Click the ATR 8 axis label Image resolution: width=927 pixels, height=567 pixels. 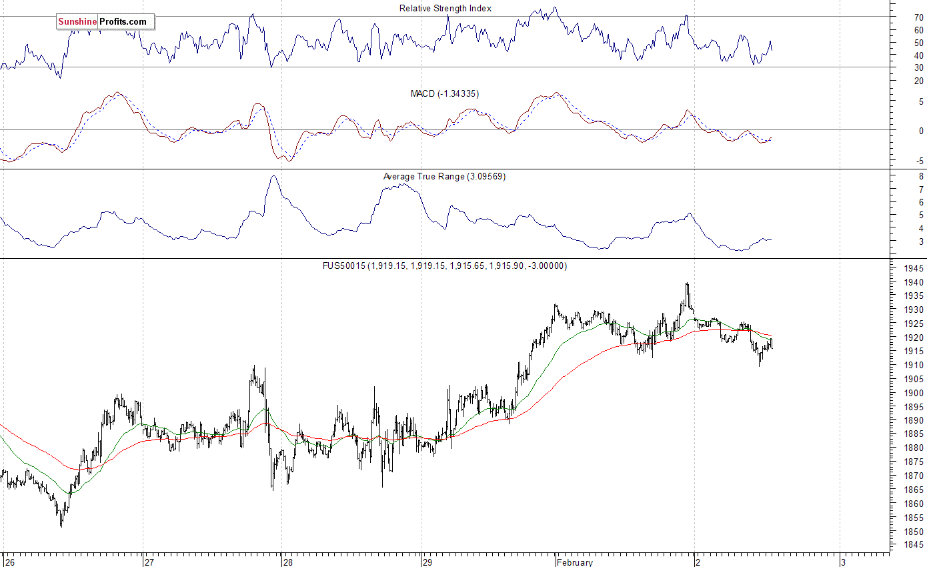tap(921, 177)
